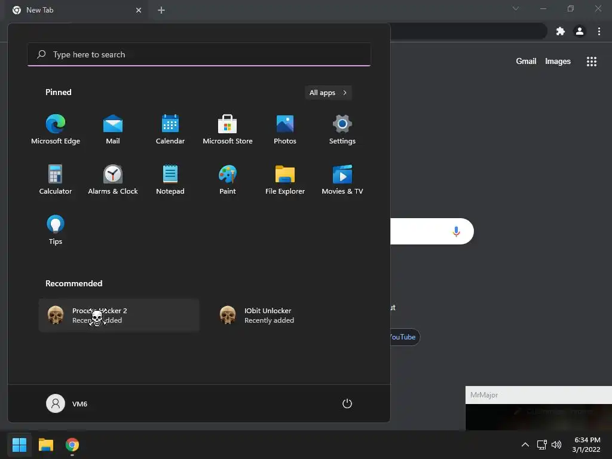612x459 pixels.
Task: Launch Notepad
Action: (x=170, y=179)
